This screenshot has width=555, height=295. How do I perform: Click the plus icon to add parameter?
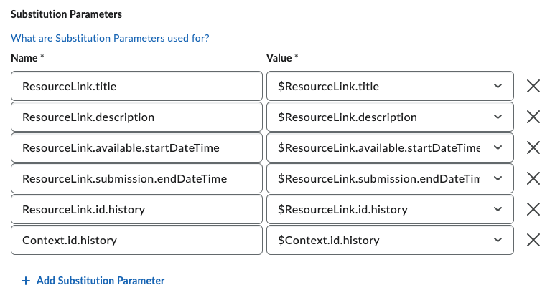coord(27,281)
